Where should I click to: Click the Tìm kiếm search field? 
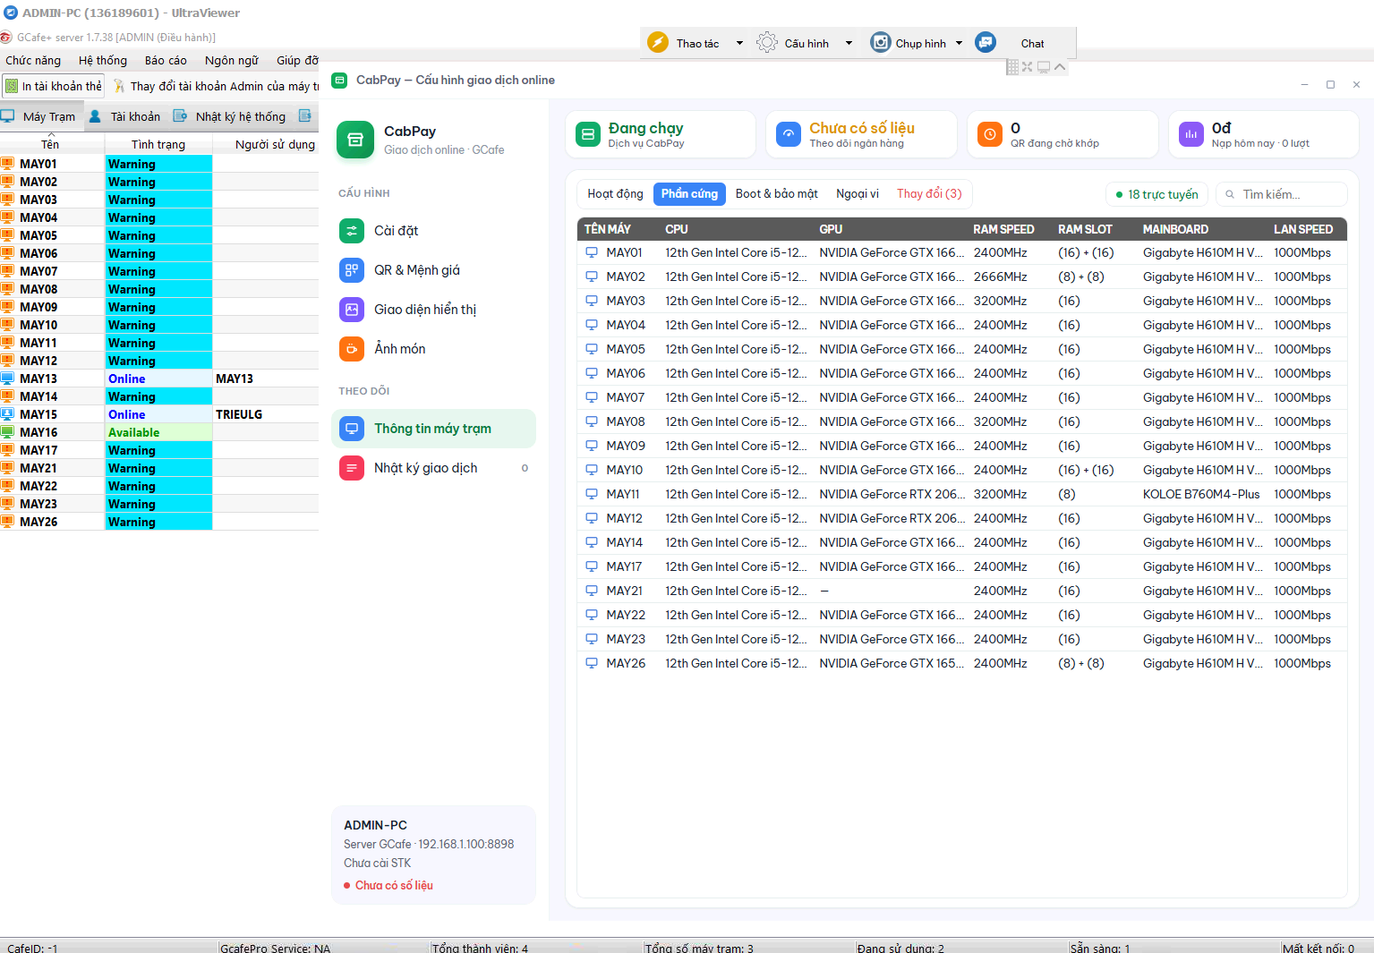pos(1281,194)
